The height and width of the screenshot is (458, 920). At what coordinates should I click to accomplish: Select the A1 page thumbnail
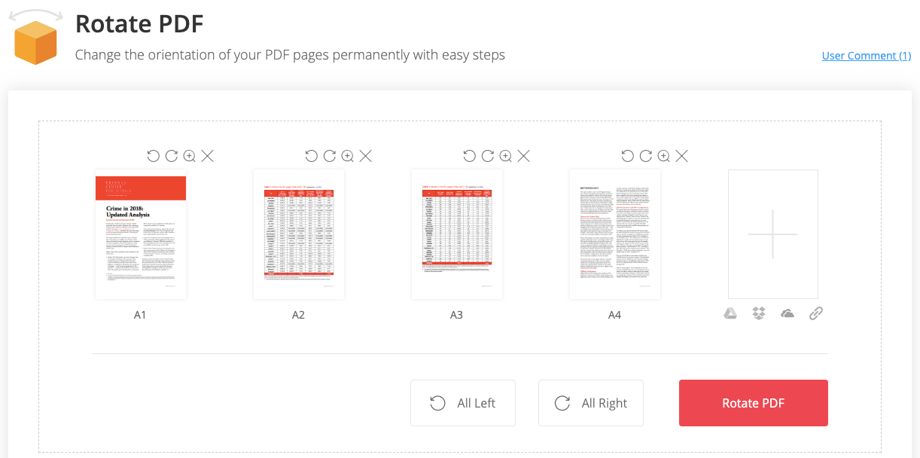141,234
